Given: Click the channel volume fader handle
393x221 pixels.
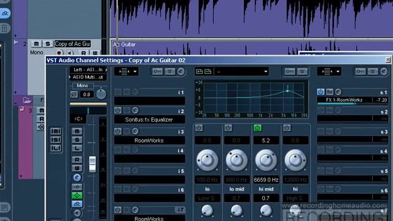Looking at the screenshot, I should tap(93, 164).
